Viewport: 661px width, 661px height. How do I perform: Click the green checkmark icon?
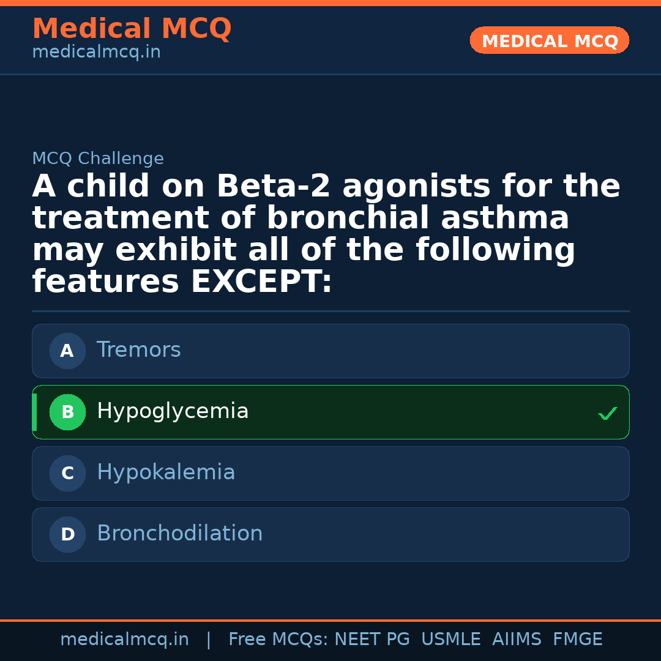607,414
